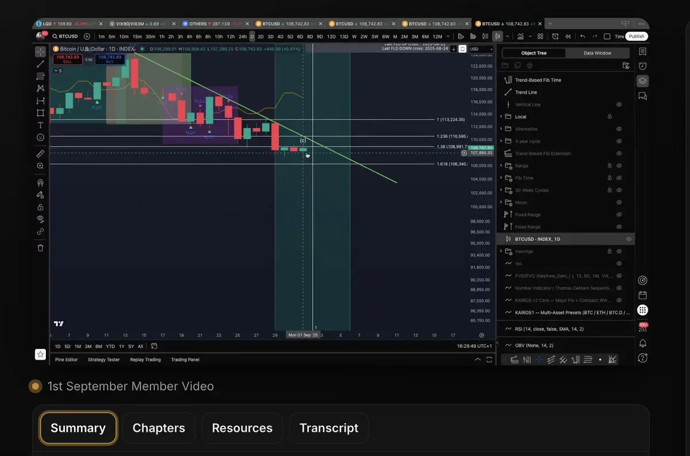Open the text annotation tool
Screen dimensions: 690x456
click(x=40, y=125)
